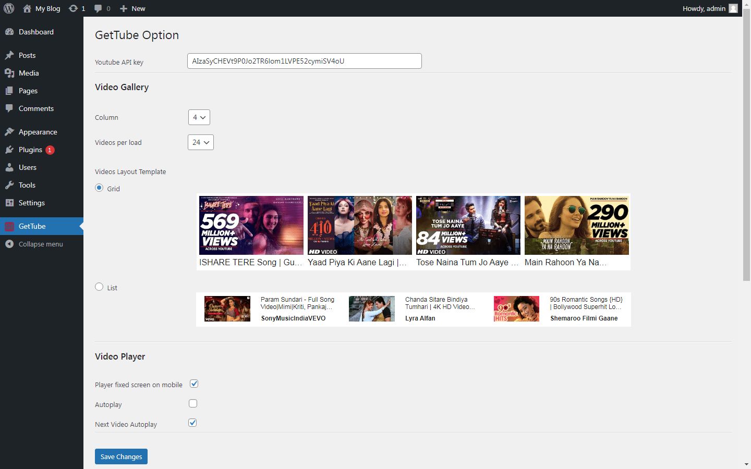
Task: Click the Appearance paintbrush icon
Action: pos(9,132)
